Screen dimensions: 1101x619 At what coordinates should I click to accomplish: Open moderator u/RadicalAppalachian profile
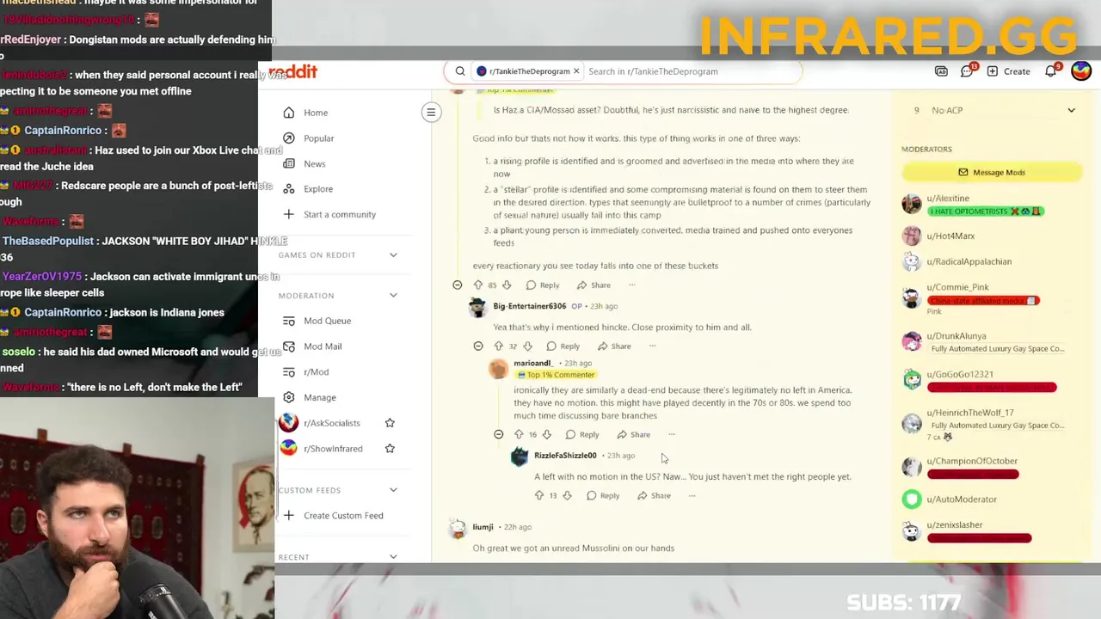pos(969,261)
